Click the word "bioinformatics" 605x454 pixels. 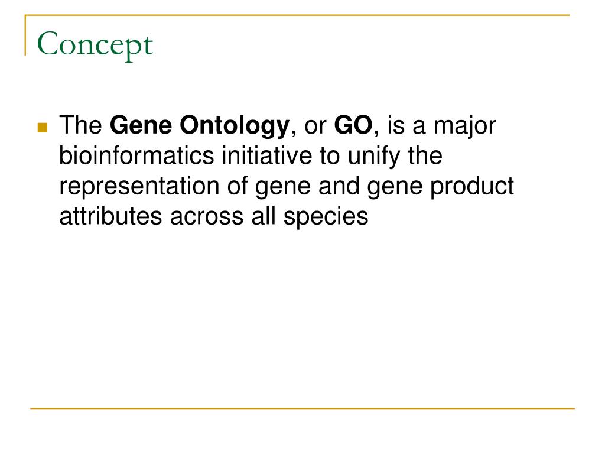(136, 155)
